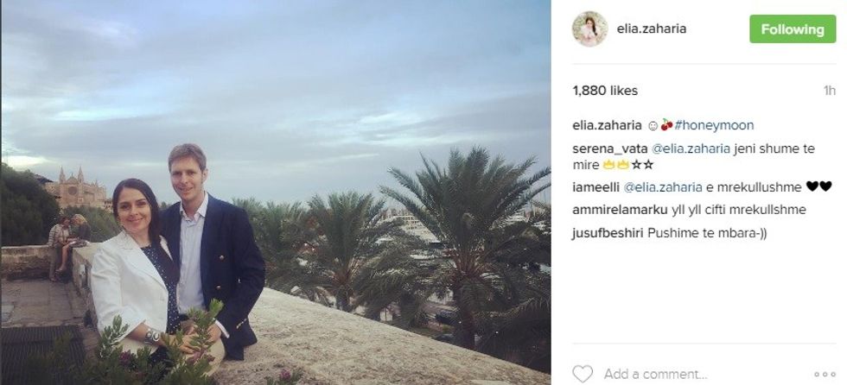Click the heart like icon
The image size is (847, 385).
583,374
